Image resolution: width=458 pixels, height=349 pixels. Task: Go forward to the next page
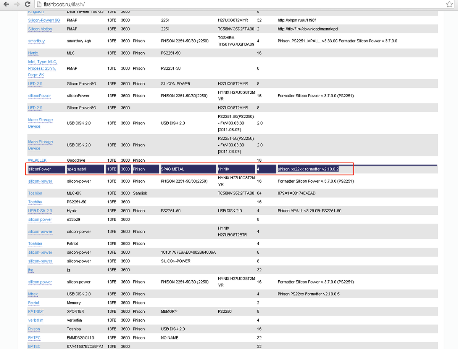[17, 5]
